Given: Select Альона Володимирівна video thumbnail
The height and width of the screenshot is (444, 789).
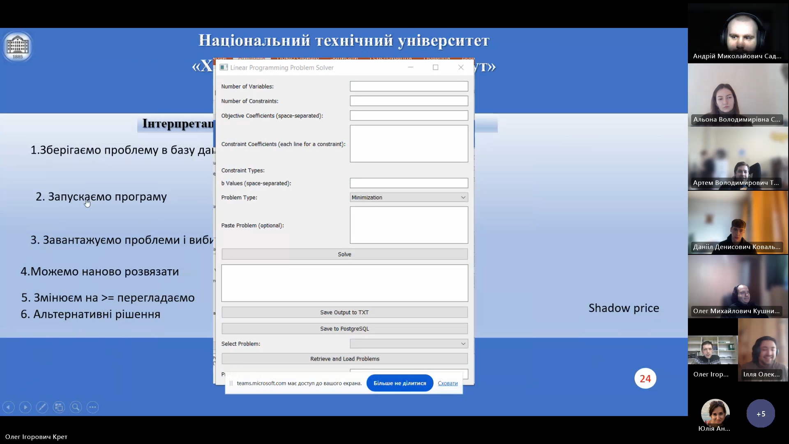Looking at the screenshot, I should tap(738, 95).
